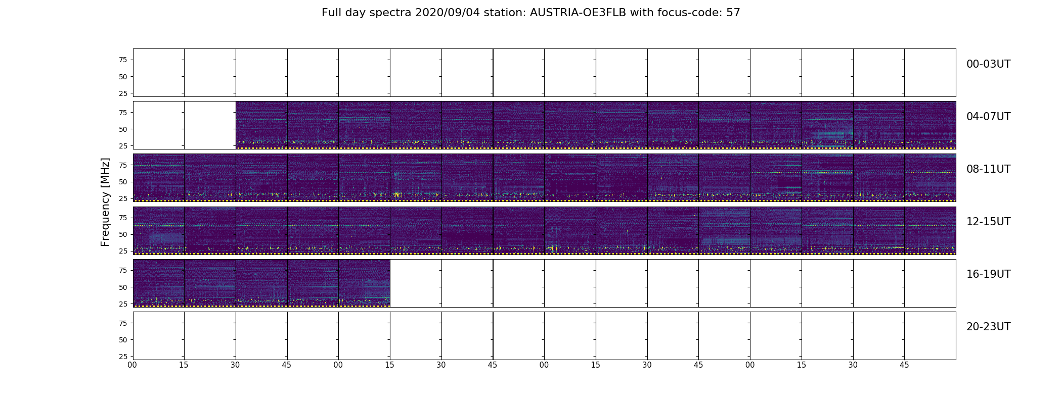The image size is (1062, 404).
Task: Click last spectrogram panel in 12-15UT row
Action: 930,230
